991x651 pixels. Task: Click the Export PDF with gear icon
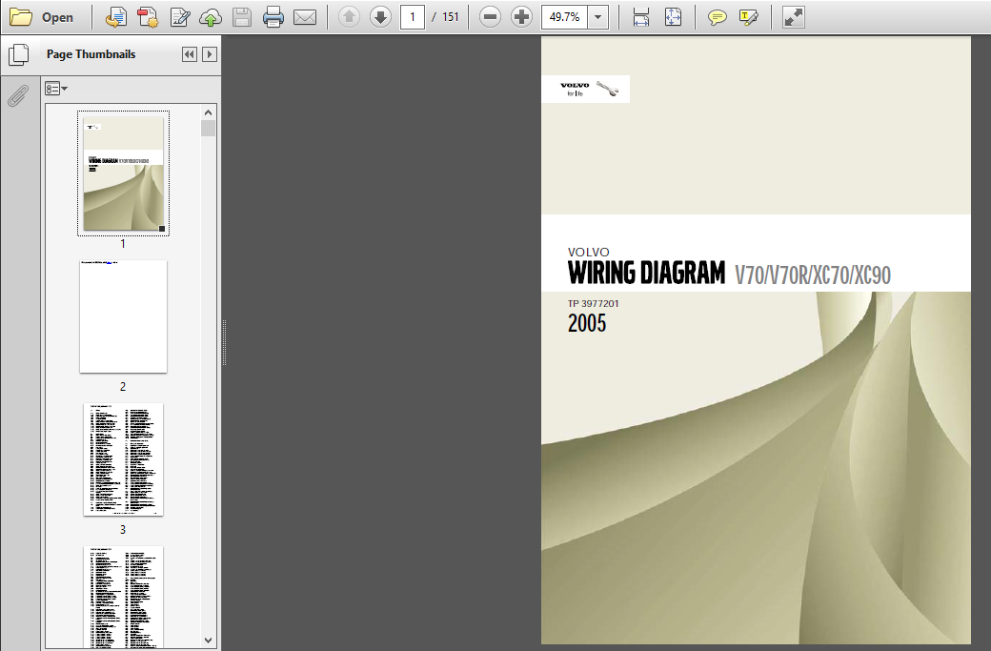(x=148, y=17)
